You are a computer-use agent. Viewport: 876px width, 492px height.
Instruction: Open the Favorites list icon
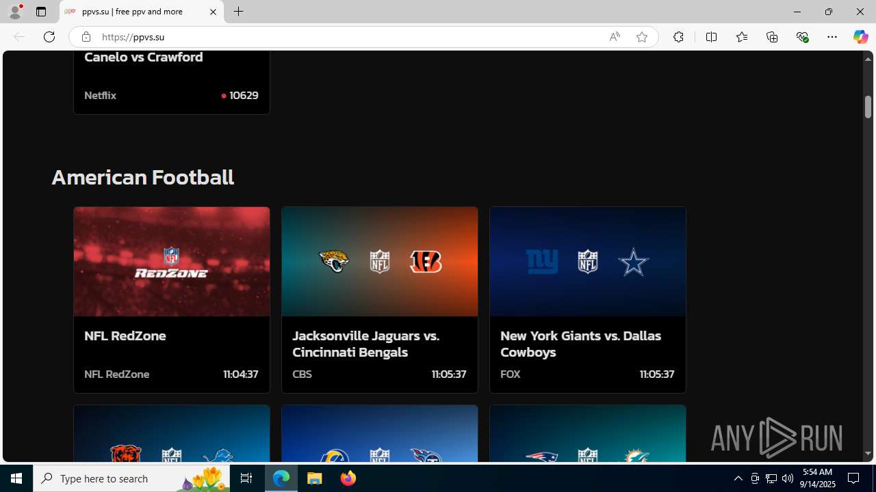click(x=742, y=37)
